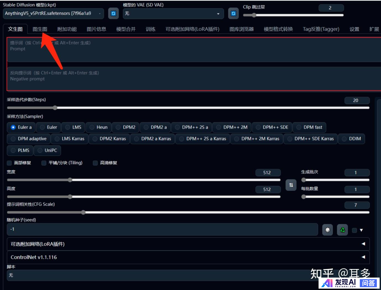Open the SD VAE model dropdown
381x290 pixels.
tap(173, 14)
